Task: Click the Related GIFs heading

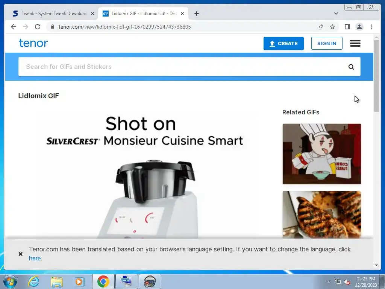Action: point(301,112)
